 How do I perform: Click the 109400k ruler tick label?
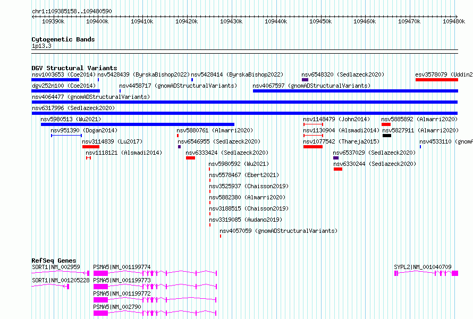click(97, 21)
